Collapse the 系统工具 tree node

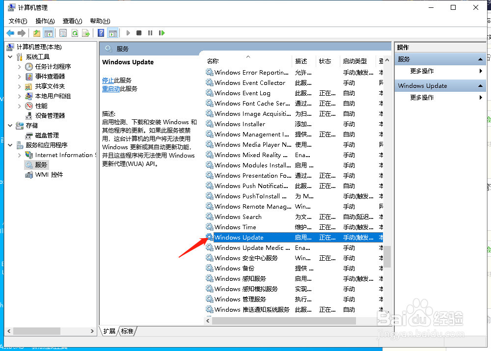pos(10,56)
